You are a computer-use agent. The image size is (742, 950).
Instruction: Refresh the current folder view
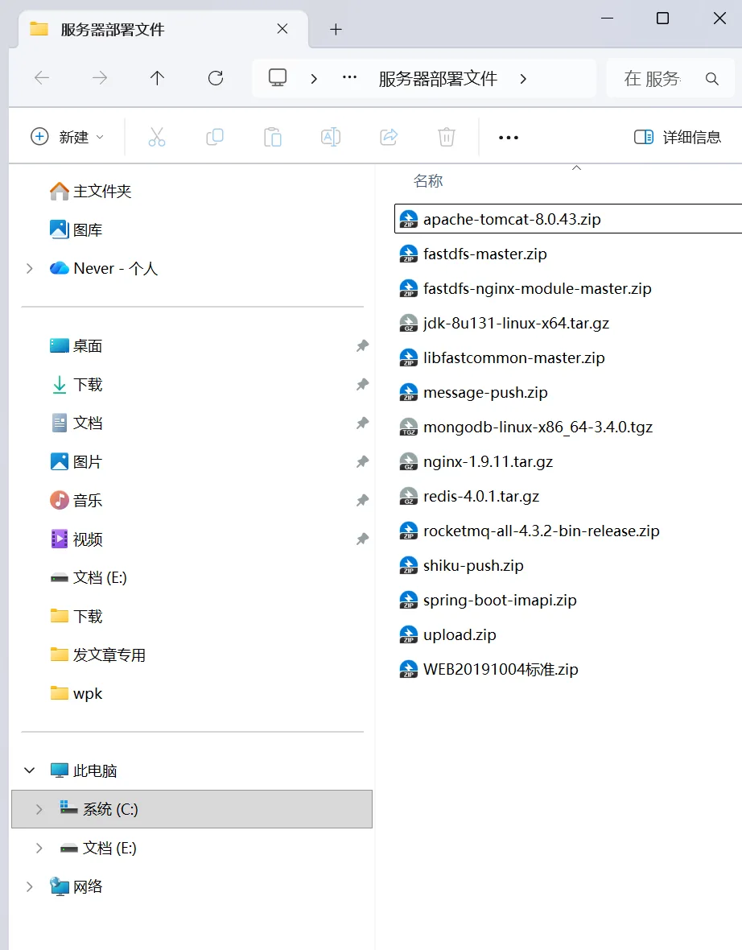[x=216, y=77]
